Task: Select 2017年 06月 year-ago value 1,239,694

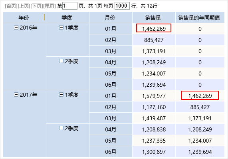Action: point(200,152)
